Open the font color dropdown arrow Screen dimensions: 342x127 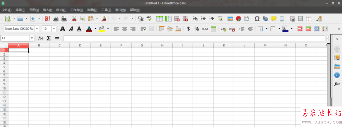point(95,29)
